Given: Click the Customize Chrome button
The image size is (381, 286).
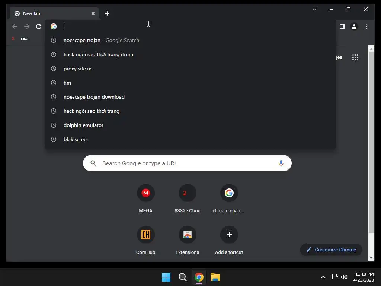Looking at the screenshot, I should 331,250.
